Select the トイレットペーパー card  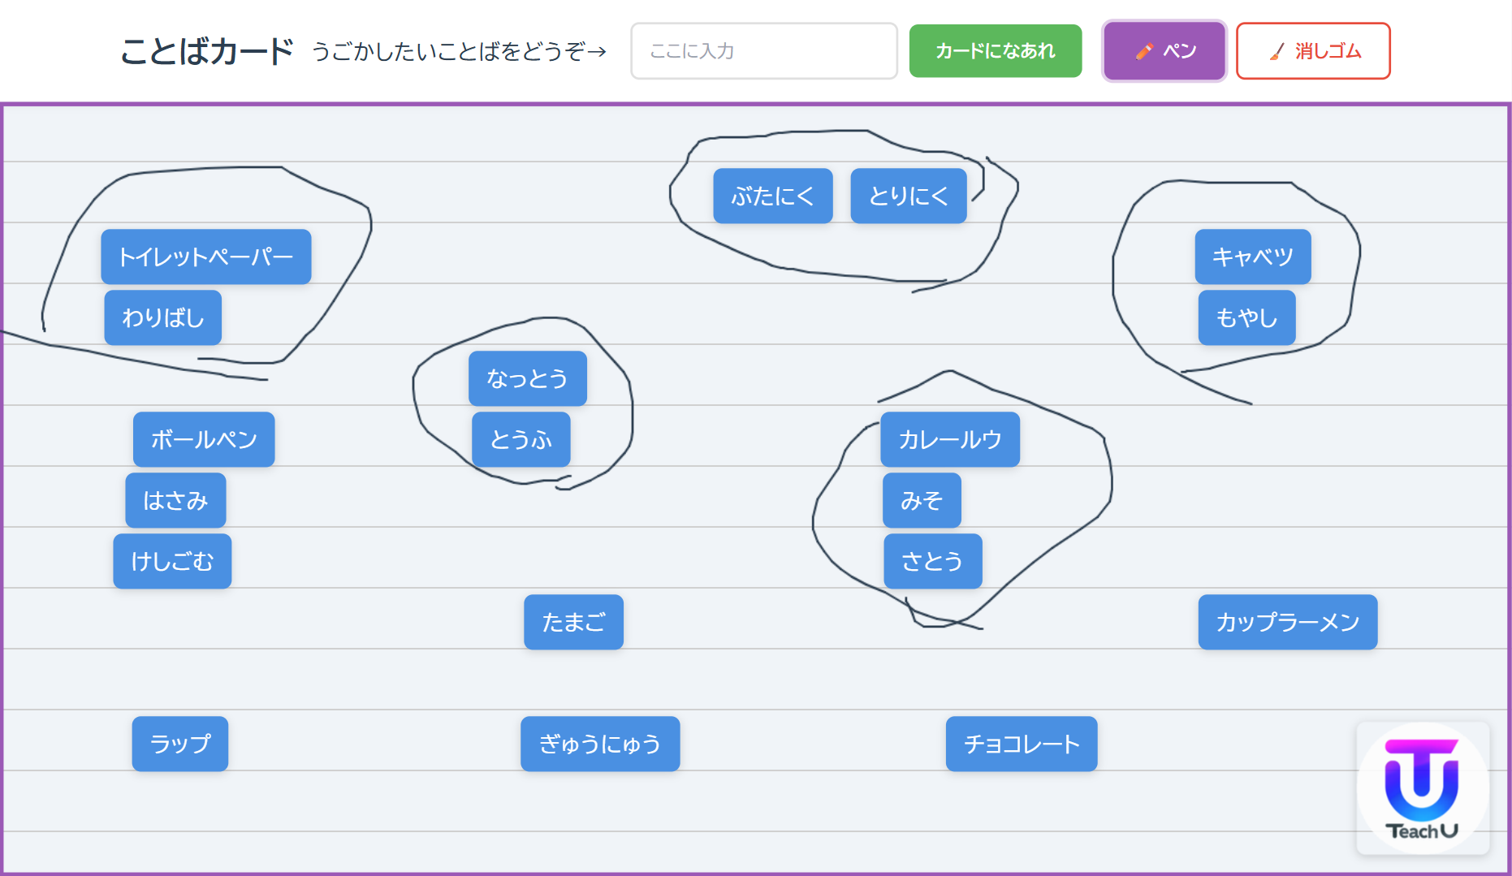point(205,257)
